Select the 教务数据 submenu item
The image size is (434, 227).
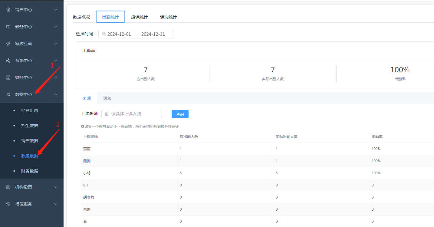30,156
